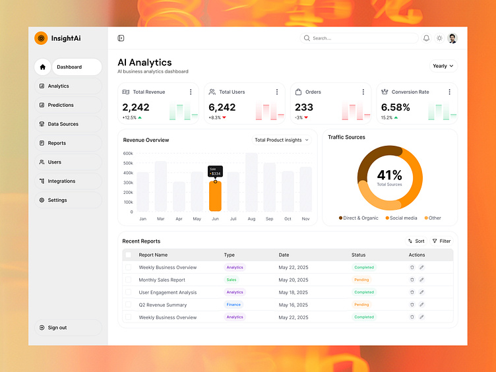Screen dimensions: 496x372
Task: Click the Completed status of User Engagement Analysis
Action: point(364,292)
